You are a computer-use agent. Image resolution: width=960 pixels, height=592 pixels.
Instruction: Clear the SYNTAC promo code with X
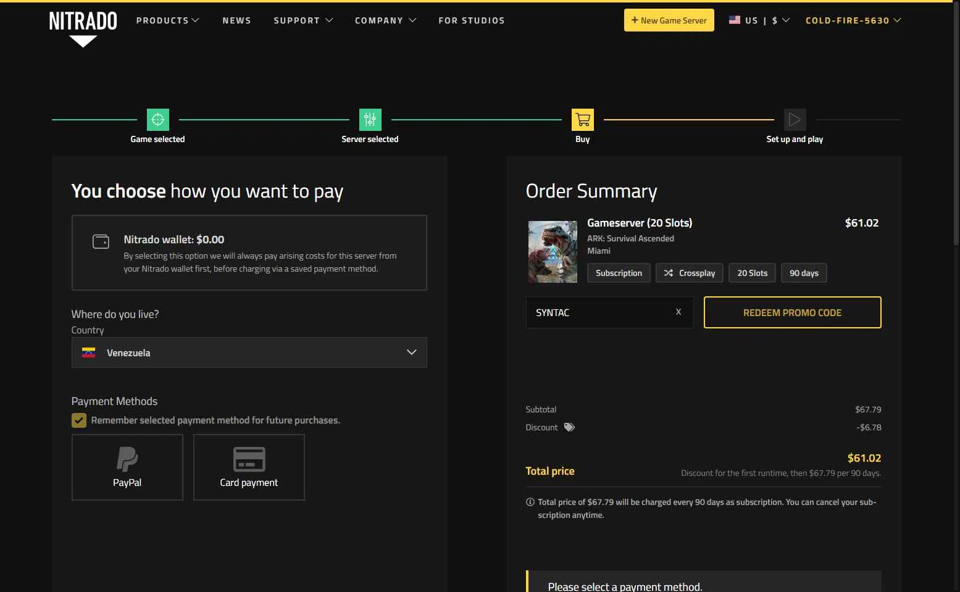click(678, 312)
